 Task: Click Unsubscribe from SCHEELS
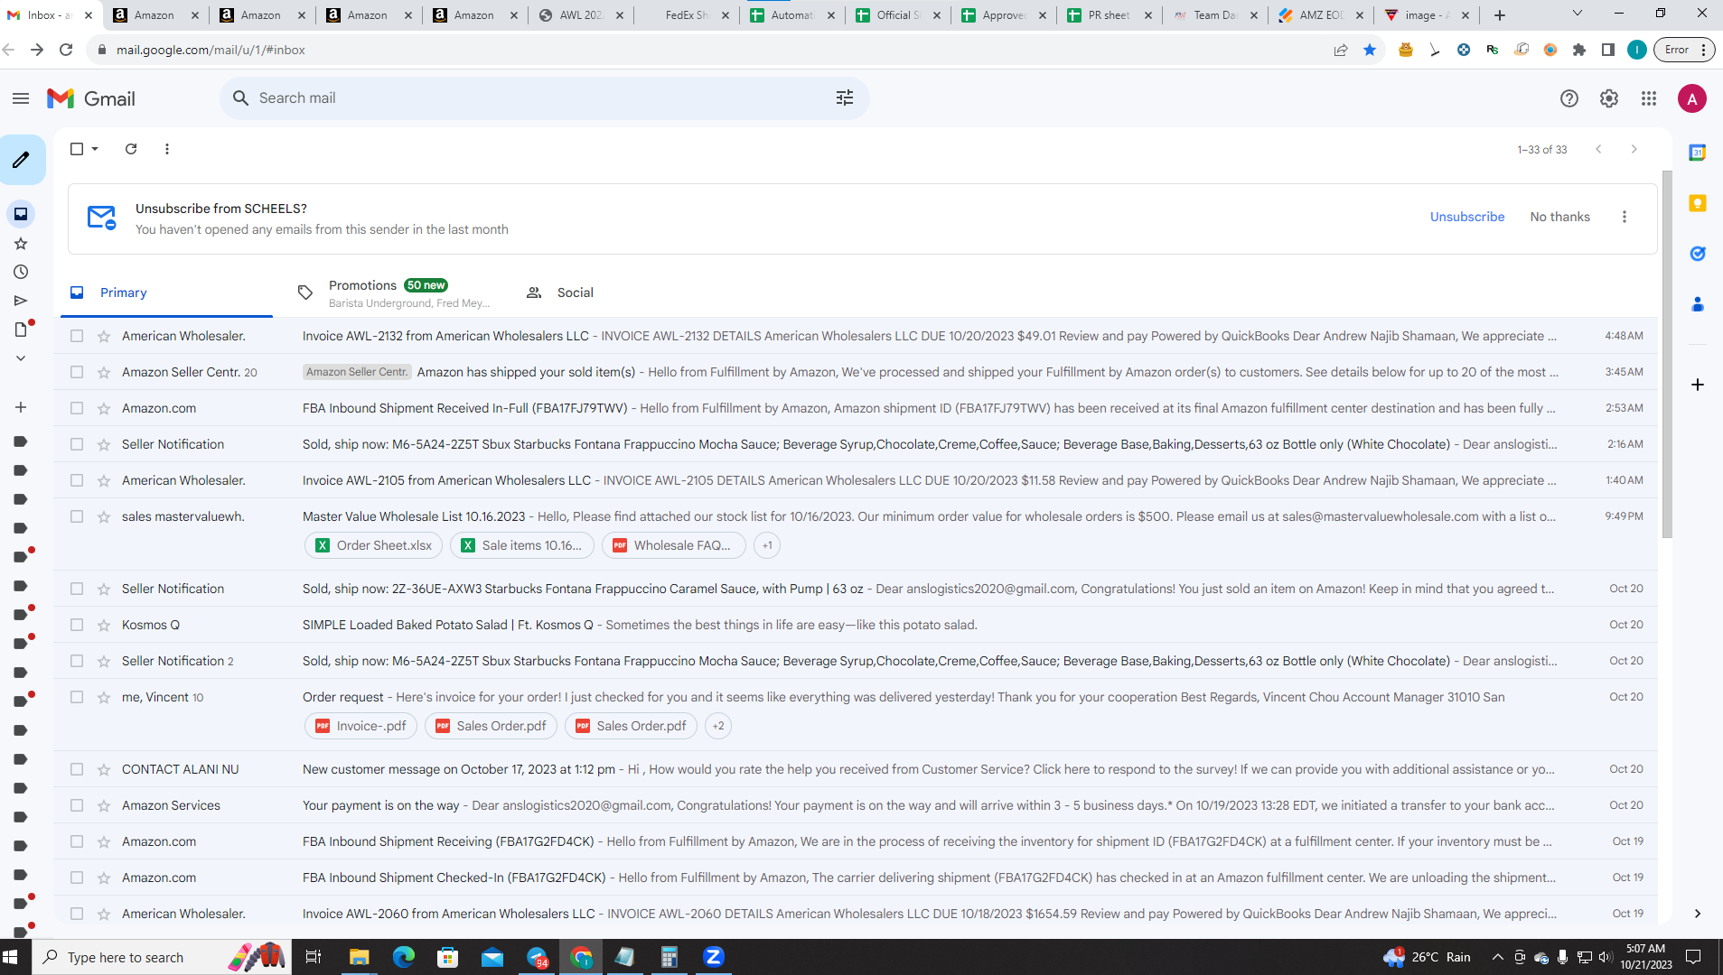click(1467, 217)
